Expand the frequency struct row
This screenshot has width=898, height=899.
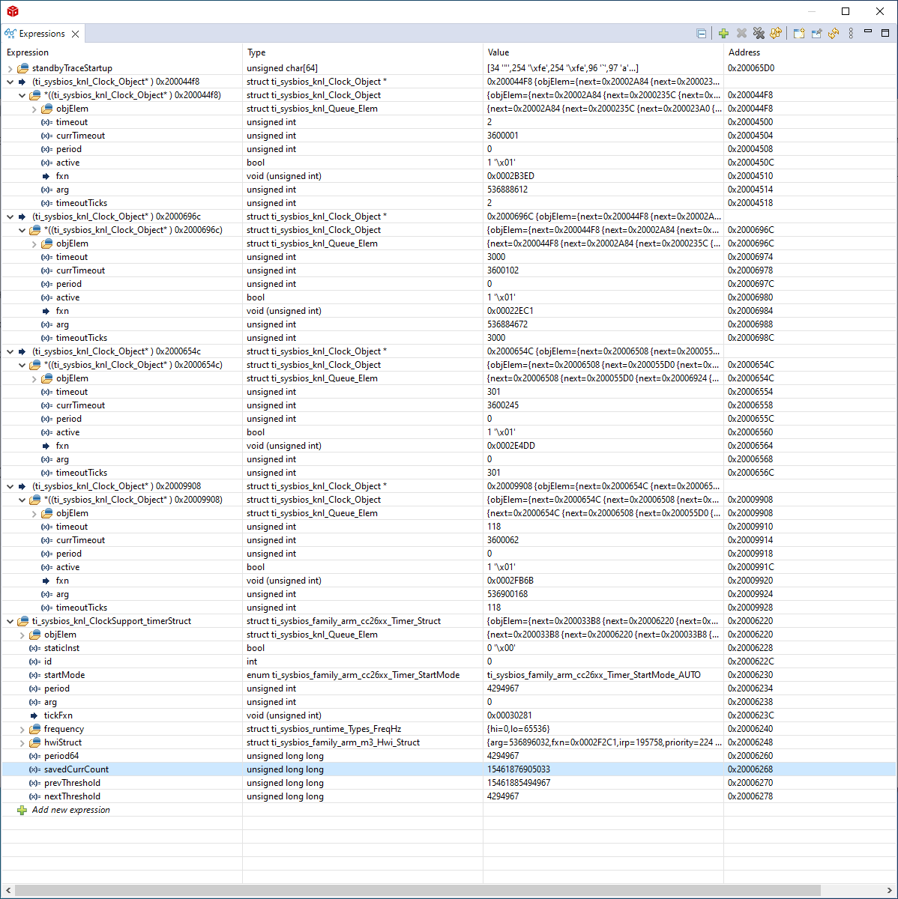click(22, 729)
